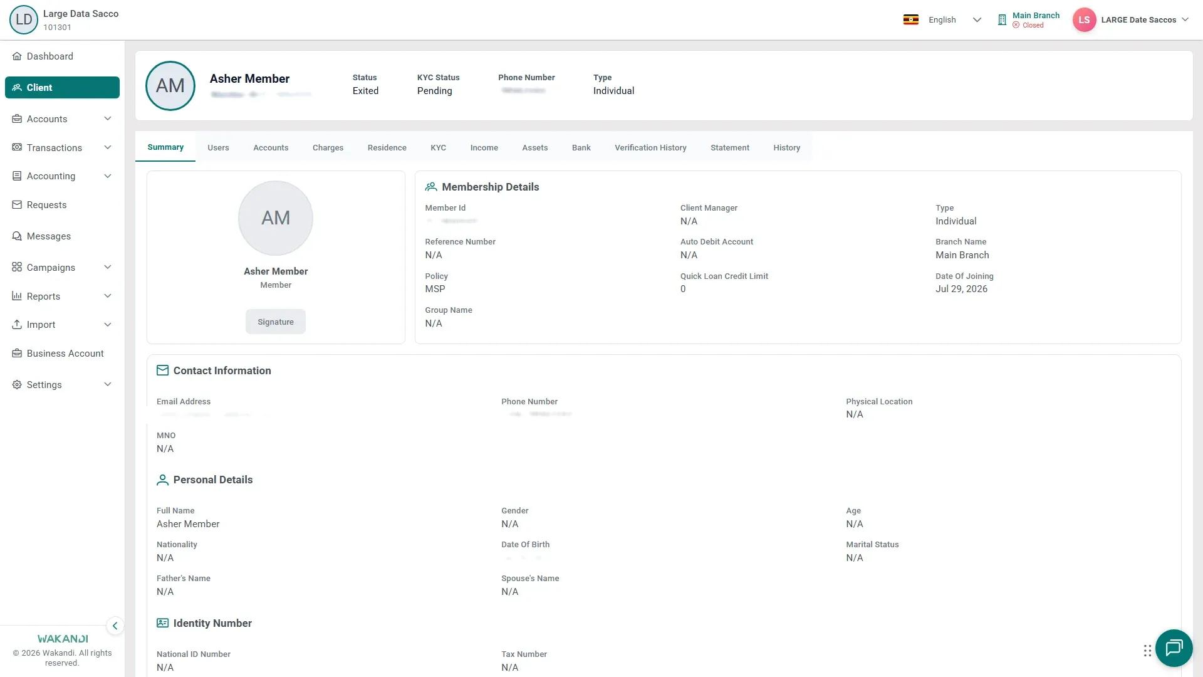Click the Uganda flag language icon
This screenshot has height=677, width=1203.
pyautogui.click(x=911, y=19)
